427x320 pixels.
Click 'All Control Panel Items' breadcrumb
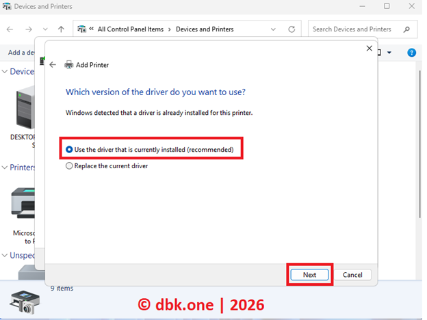(132, 29)
